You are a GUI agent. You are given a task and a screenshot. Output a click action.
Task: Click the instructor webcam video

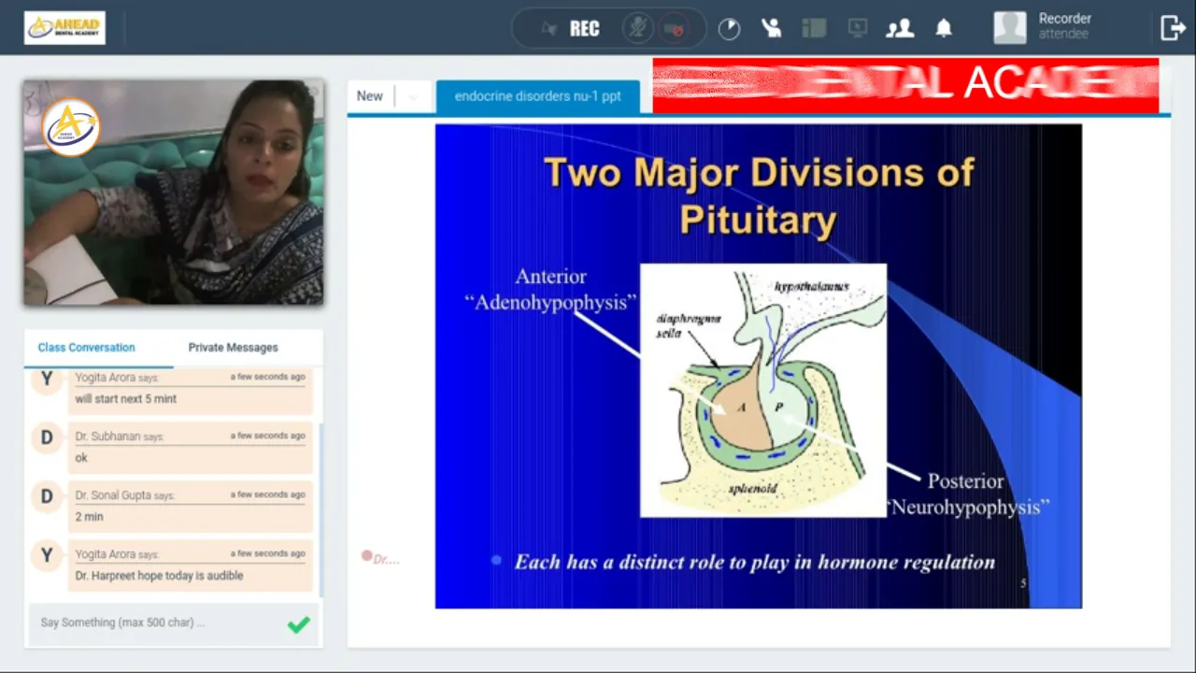coord(174,193)
